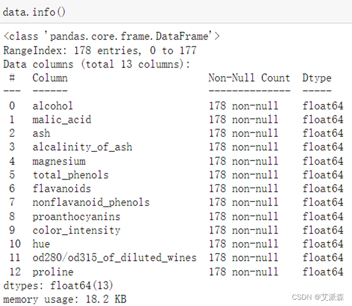352x306 pixels.
Task: Click the RangeIndex 178 entries line
Action: click(100, 50)
